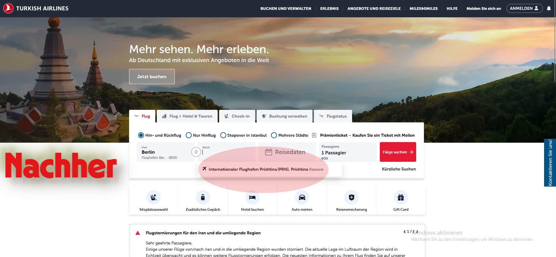The image size is (556, 257).
Task: Click the Sitzplatzauswahl seat icon
Action: 154,197
